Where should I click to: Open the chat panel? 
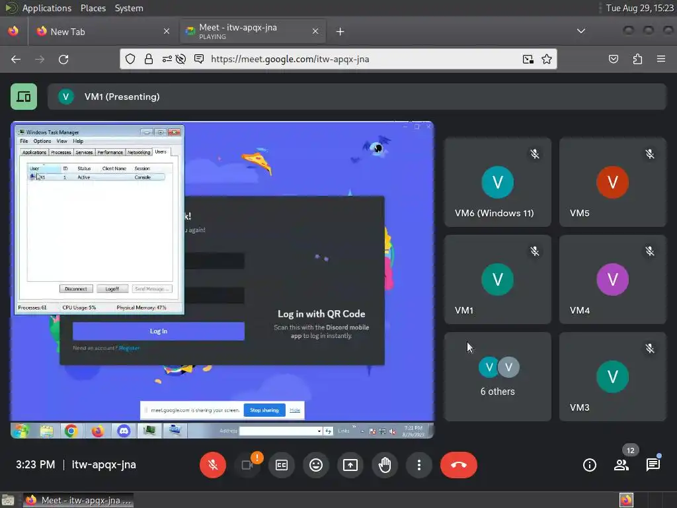tap(653, 465)
